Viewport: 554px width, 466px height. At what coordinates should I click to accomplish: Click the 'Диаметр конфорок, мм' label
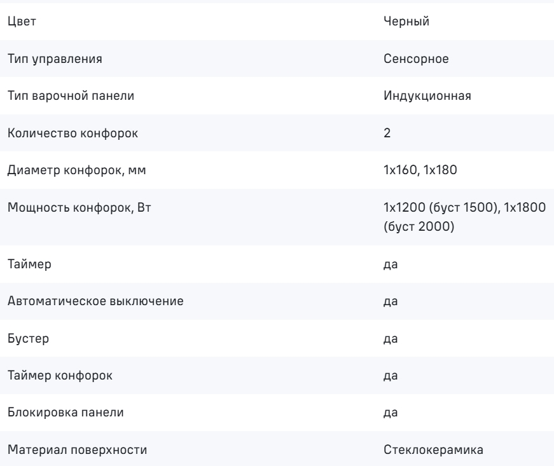[77, 170]
